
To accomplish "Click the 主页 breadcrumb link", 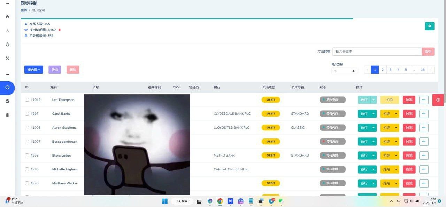I will [x=24, y=10].
